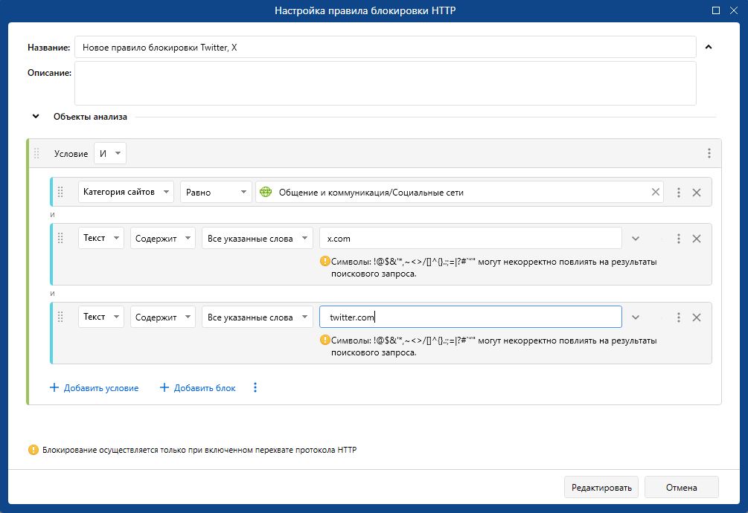Open options menu for x.com condition
The height and width of the screenshot is (513, 748).
[678, 239]
